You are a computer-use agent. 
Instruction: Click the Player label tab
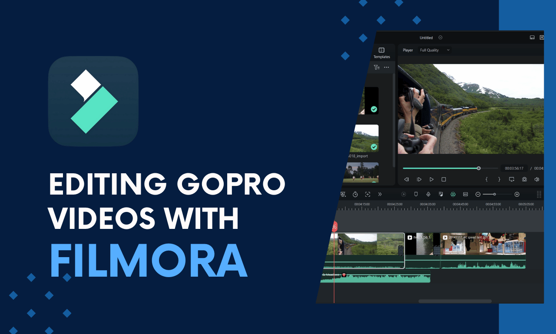click(x=408, y=50)
